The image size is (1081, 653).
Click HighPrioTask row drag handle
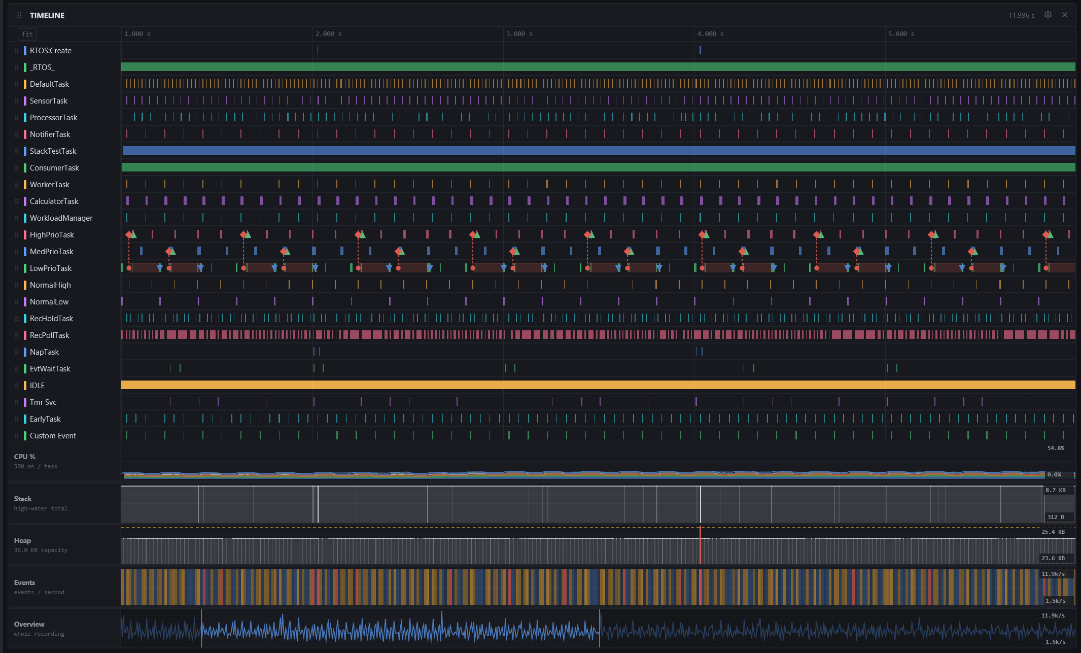17,235
